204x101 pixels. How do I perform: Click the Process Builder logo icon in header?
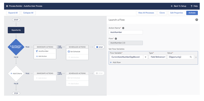7,6
